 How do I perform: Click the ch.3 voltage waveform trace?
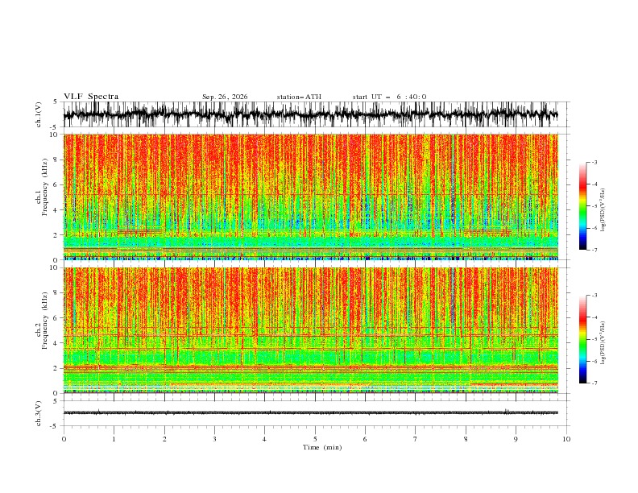[311, 412]
